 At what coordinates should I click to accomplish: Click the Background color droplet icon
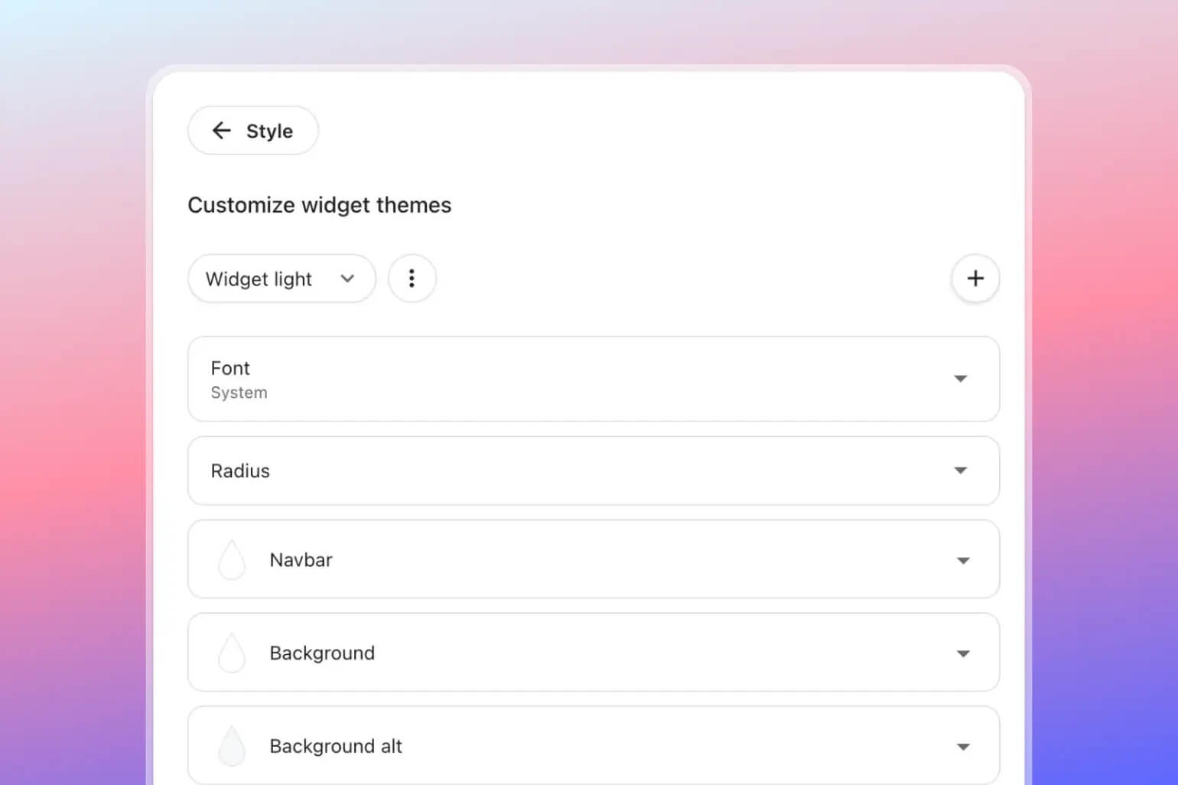pyautogui.click(x=232, y=653)
